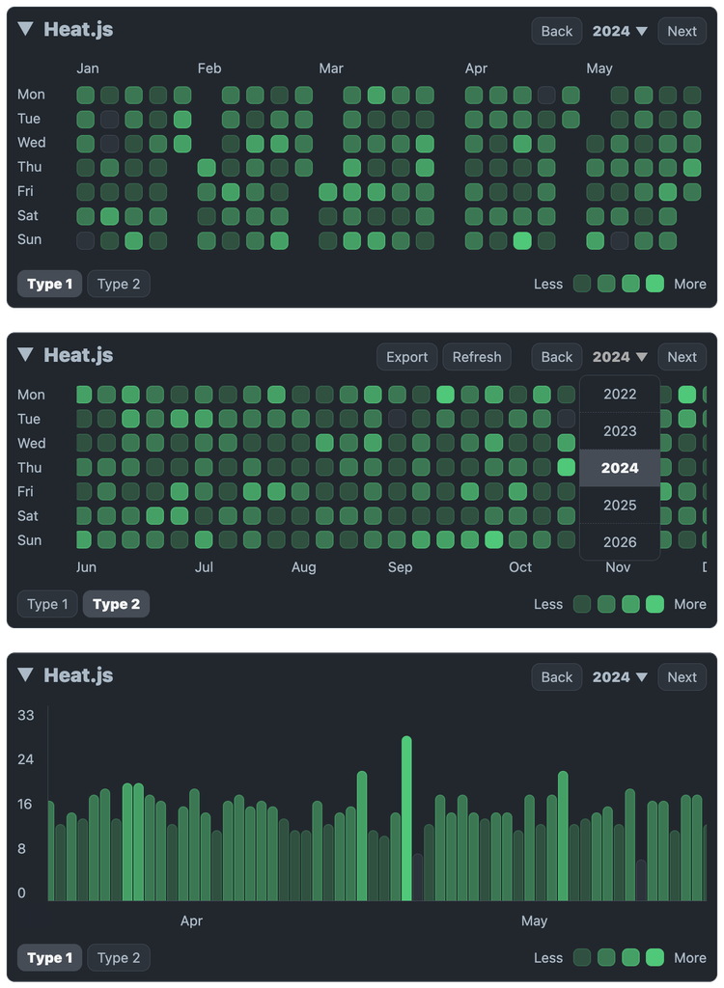Screen dimensions: 724x988
Task: Switch to Type 2 in first panel
Action: [119, 284]
